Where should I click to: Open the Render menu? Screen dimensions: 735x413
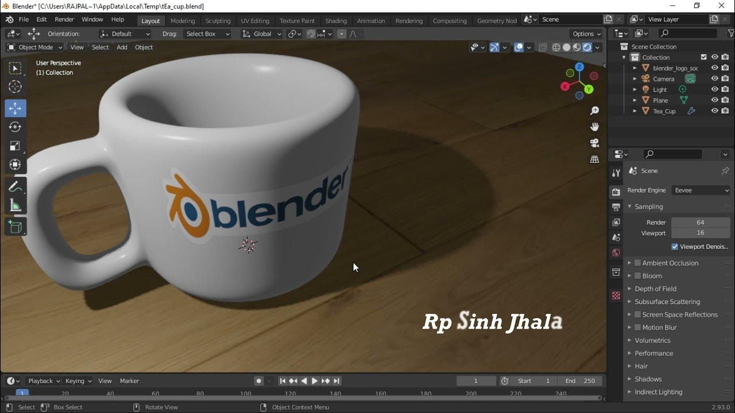64,20
